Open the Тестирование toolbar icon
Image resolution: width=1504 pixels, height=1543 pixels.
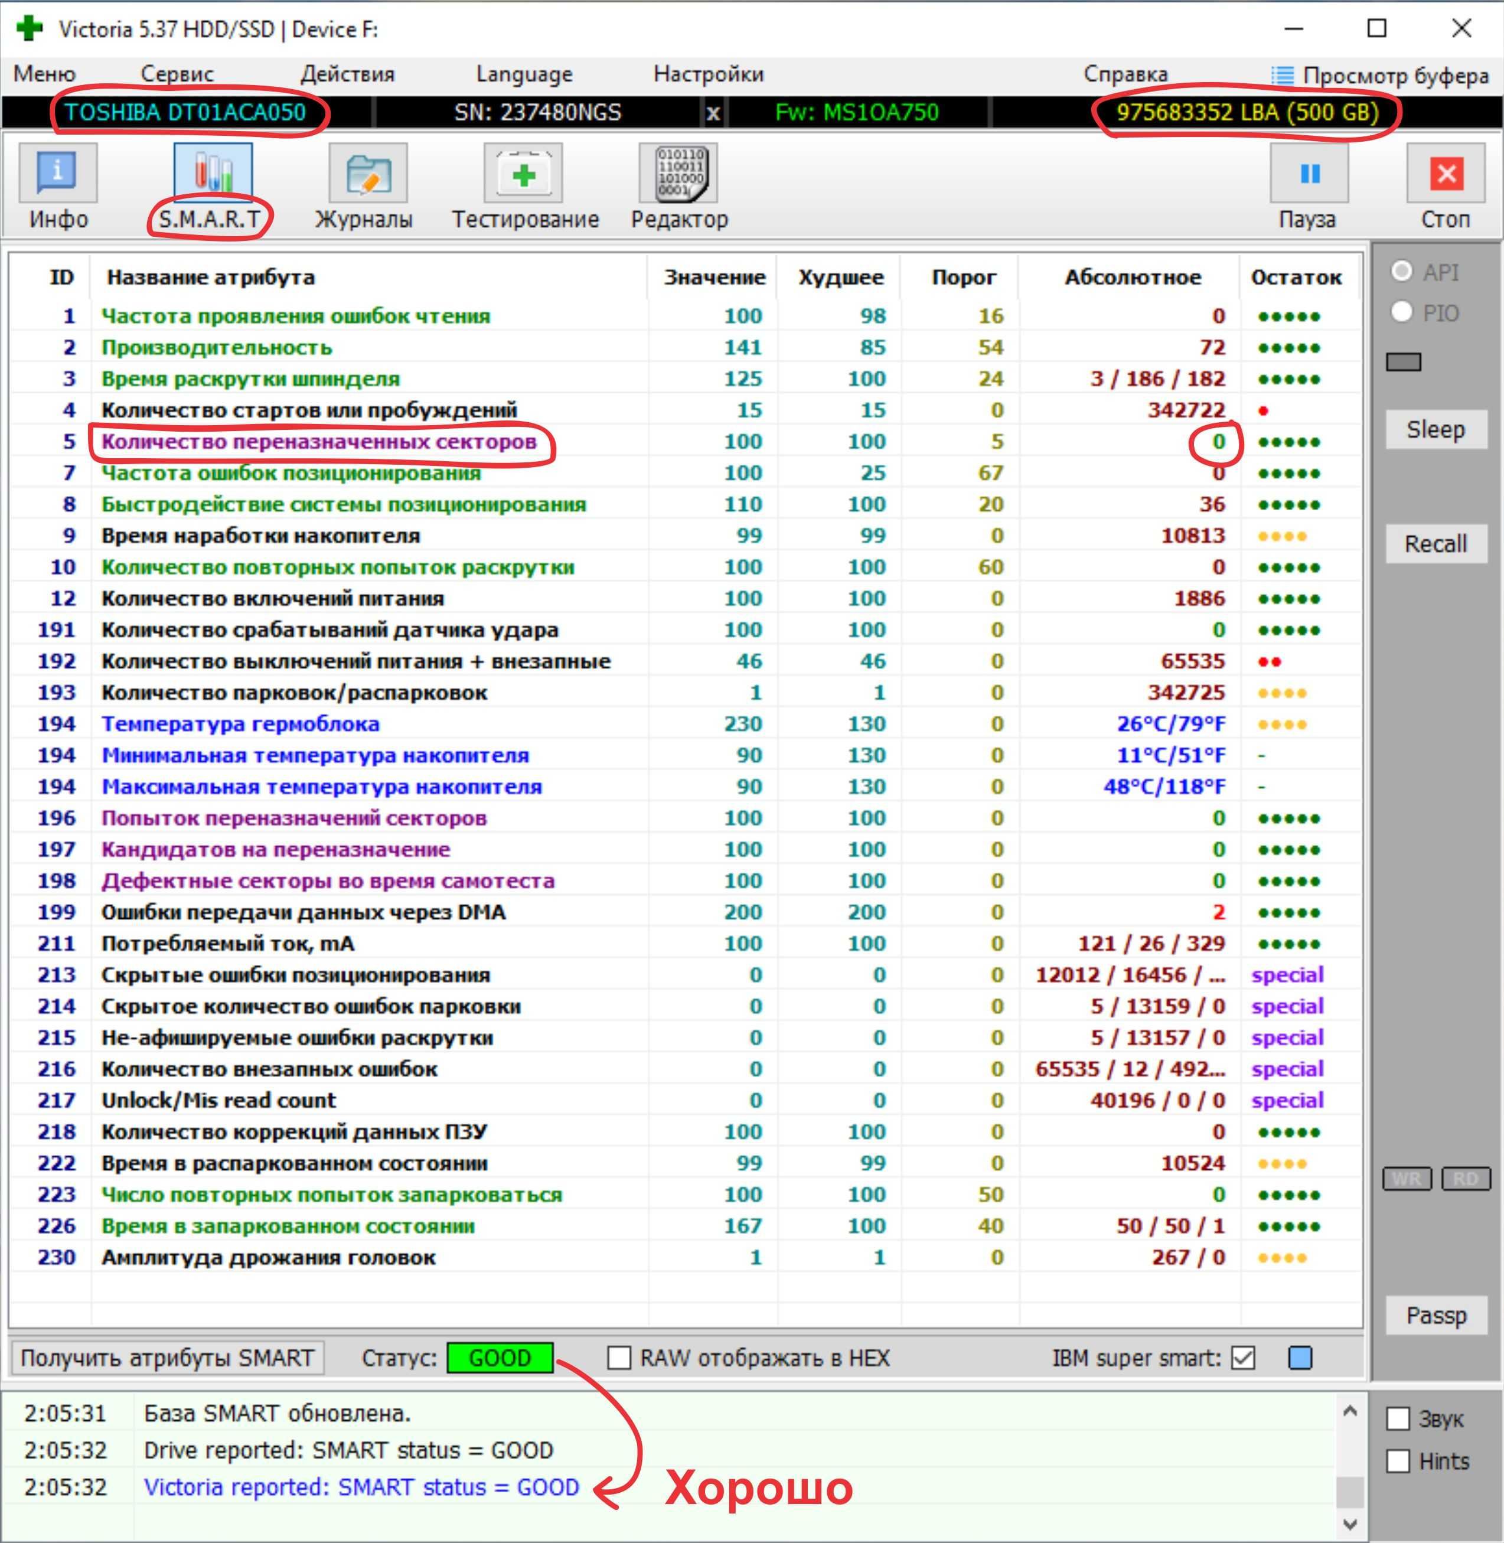[523, 172]
